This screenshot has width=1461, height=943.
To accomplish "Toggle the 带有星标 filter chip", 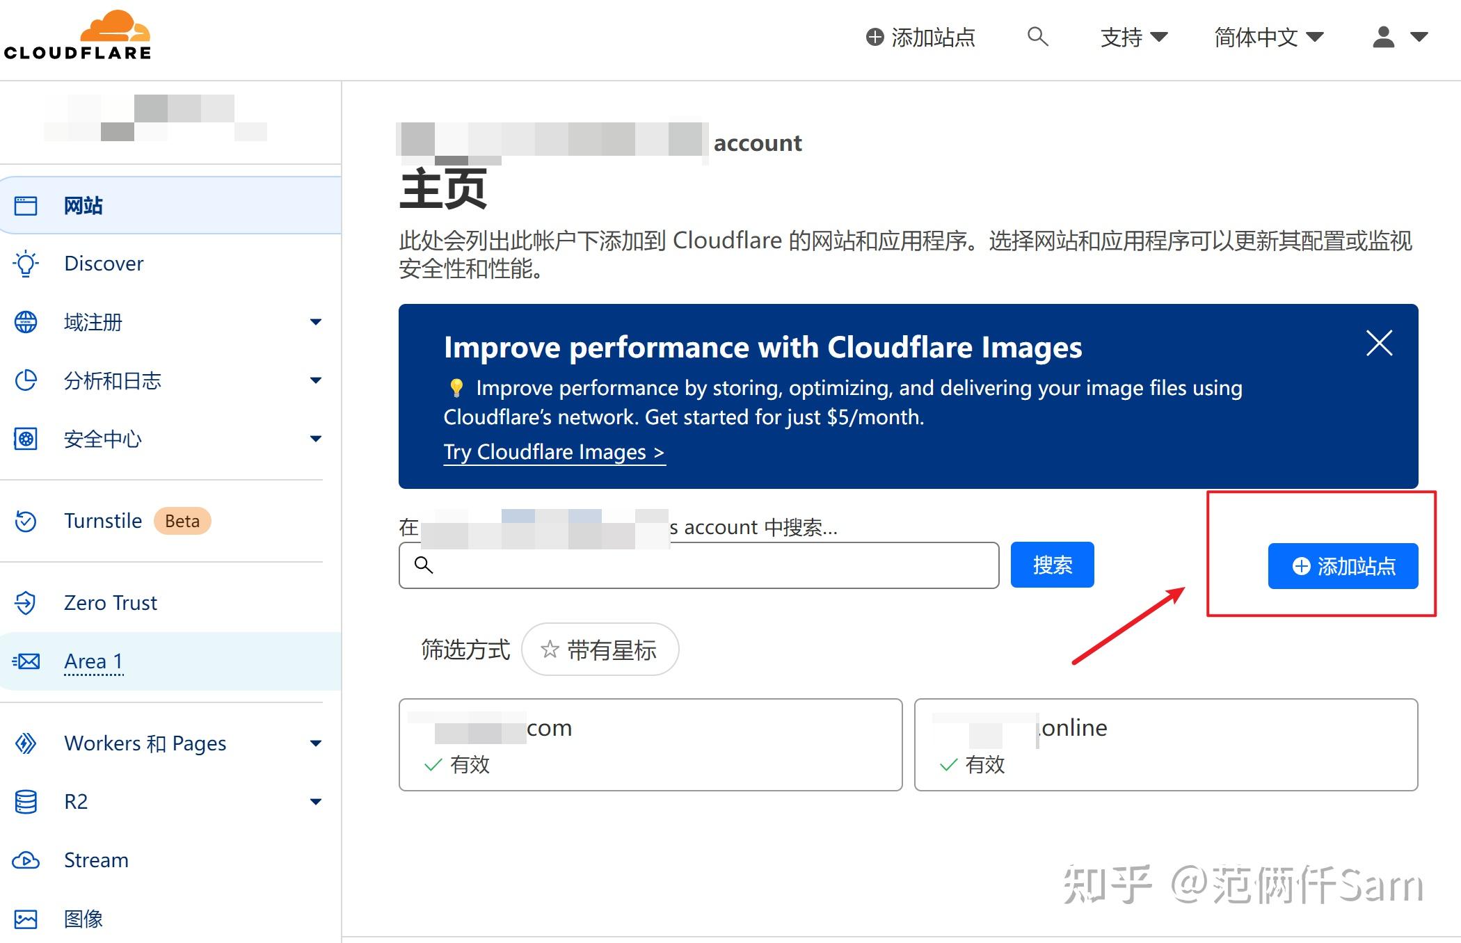I will click(x=600, y=650).
